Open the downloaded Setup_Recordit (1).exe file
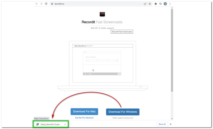 click(x=50, y=124)
